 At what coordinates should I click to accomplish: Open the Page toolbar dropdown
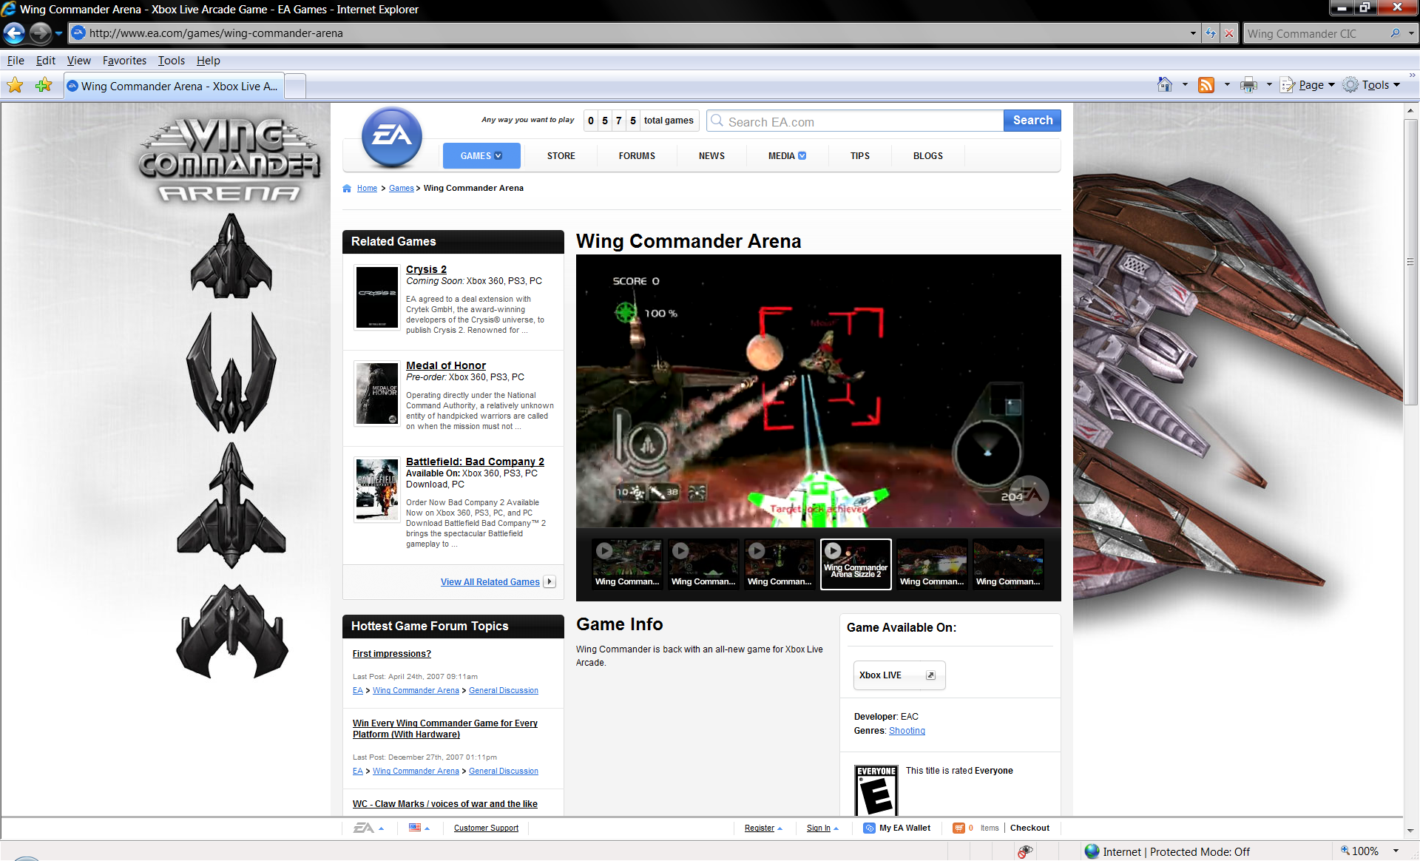[x=1311, y=85]
